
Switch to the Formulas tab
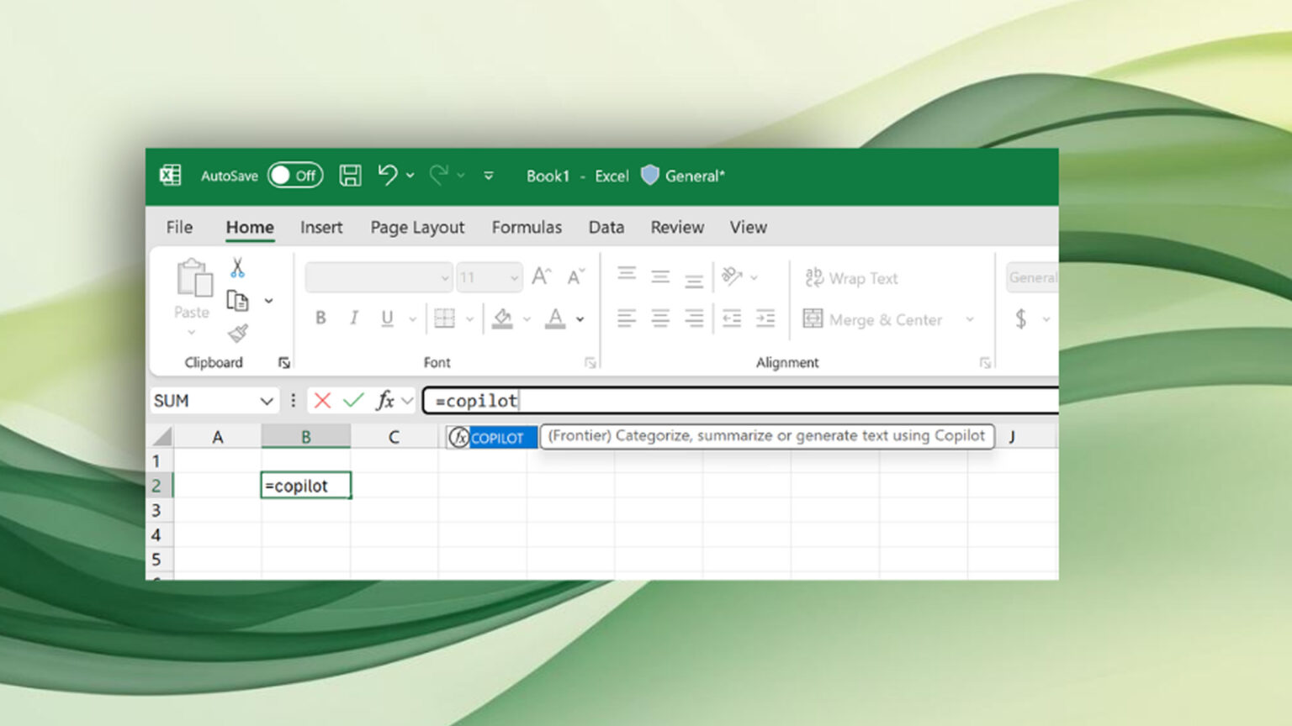(527, 227)
